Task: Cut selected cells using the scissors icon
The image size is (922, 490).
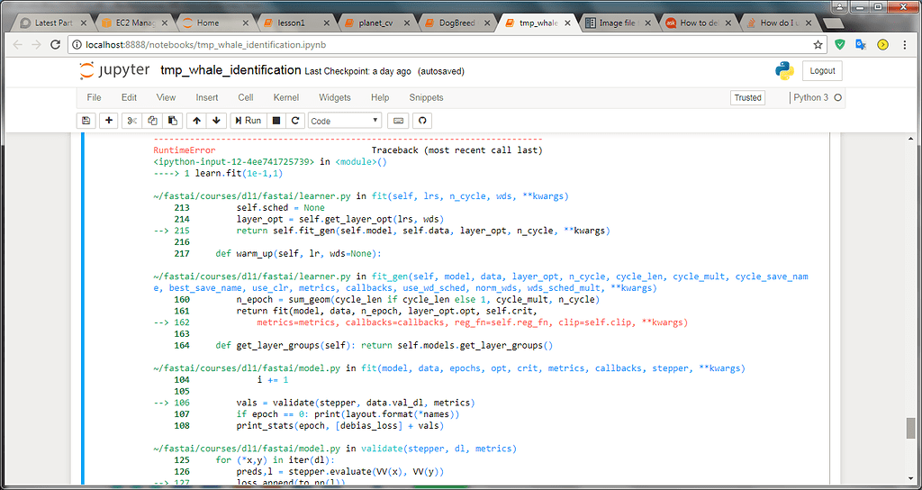Action: (131, 121)
